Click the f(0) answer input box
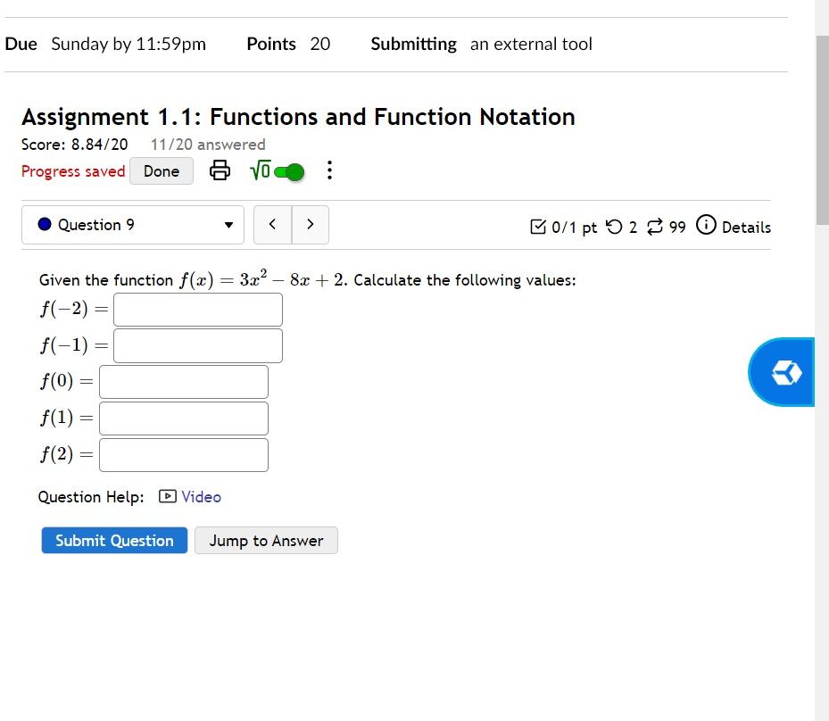 pos(184,382)
